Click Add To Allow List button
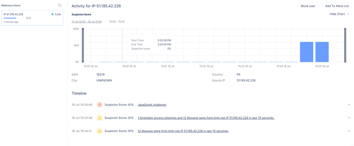Screen dimensions: 354x146 point(337,6)
